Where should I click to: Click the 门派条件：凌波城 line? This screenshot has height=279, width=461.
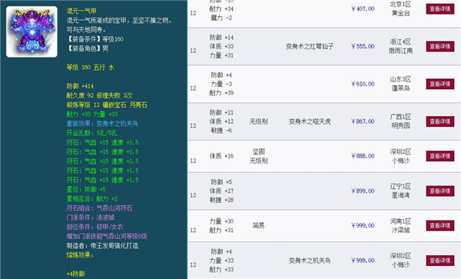click(x=91, y=218)
